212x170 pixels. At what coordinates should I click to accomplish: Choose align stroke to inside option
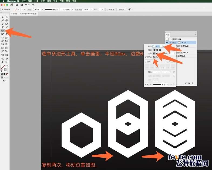(x=157, y=57)
